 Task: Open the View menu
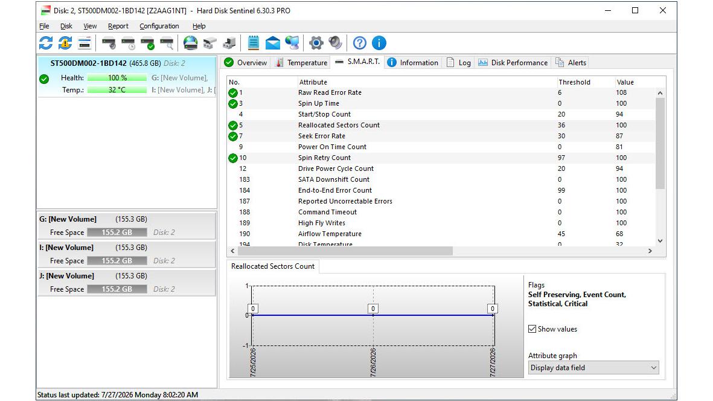pos(90,26)
